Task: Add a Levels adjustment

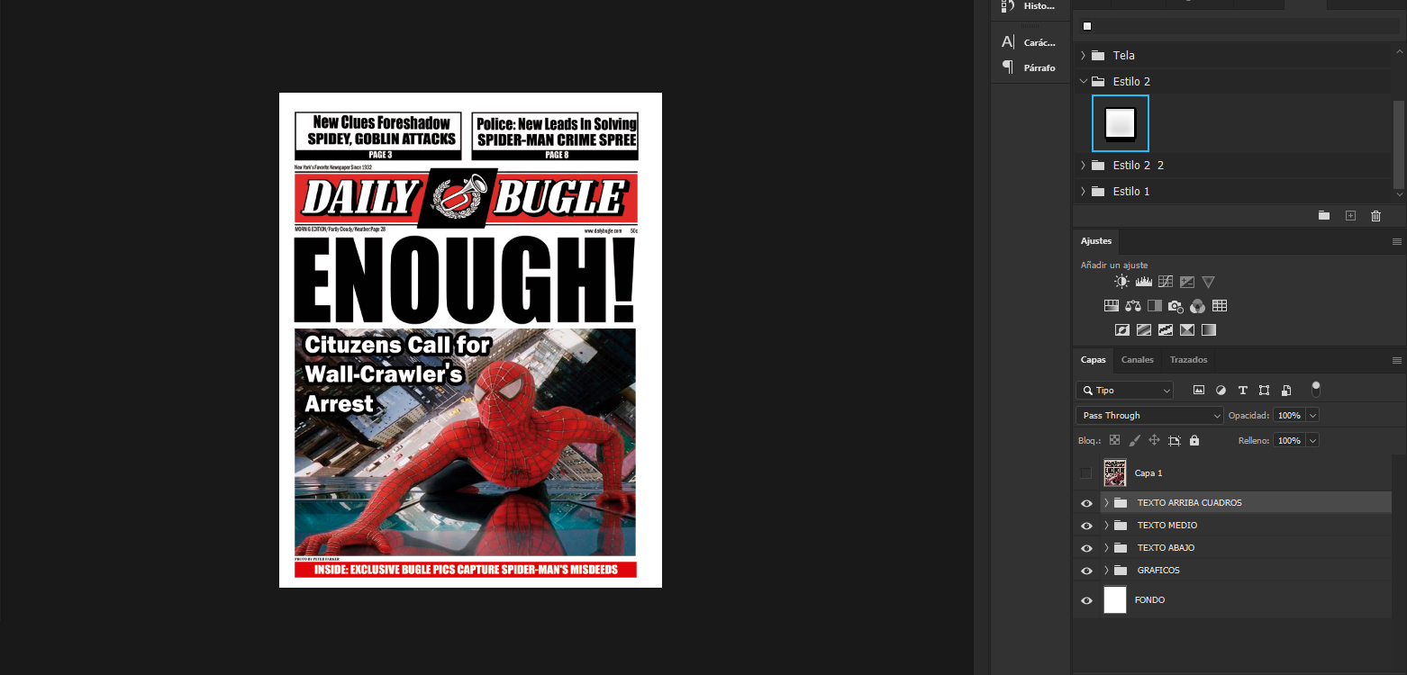Action: pos(1144,282)
